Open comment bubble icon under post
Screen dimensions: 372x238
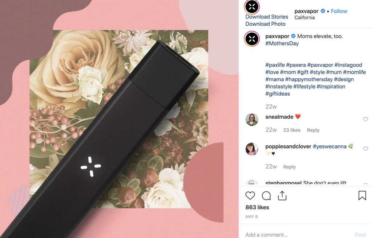[x=266, y=196]
